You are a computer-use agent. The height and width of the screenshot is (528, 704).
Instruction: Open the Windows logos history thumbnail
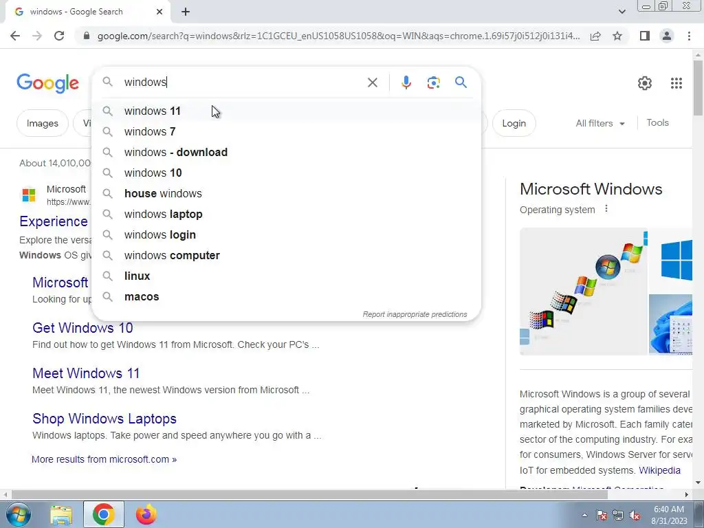coord(584,291)
